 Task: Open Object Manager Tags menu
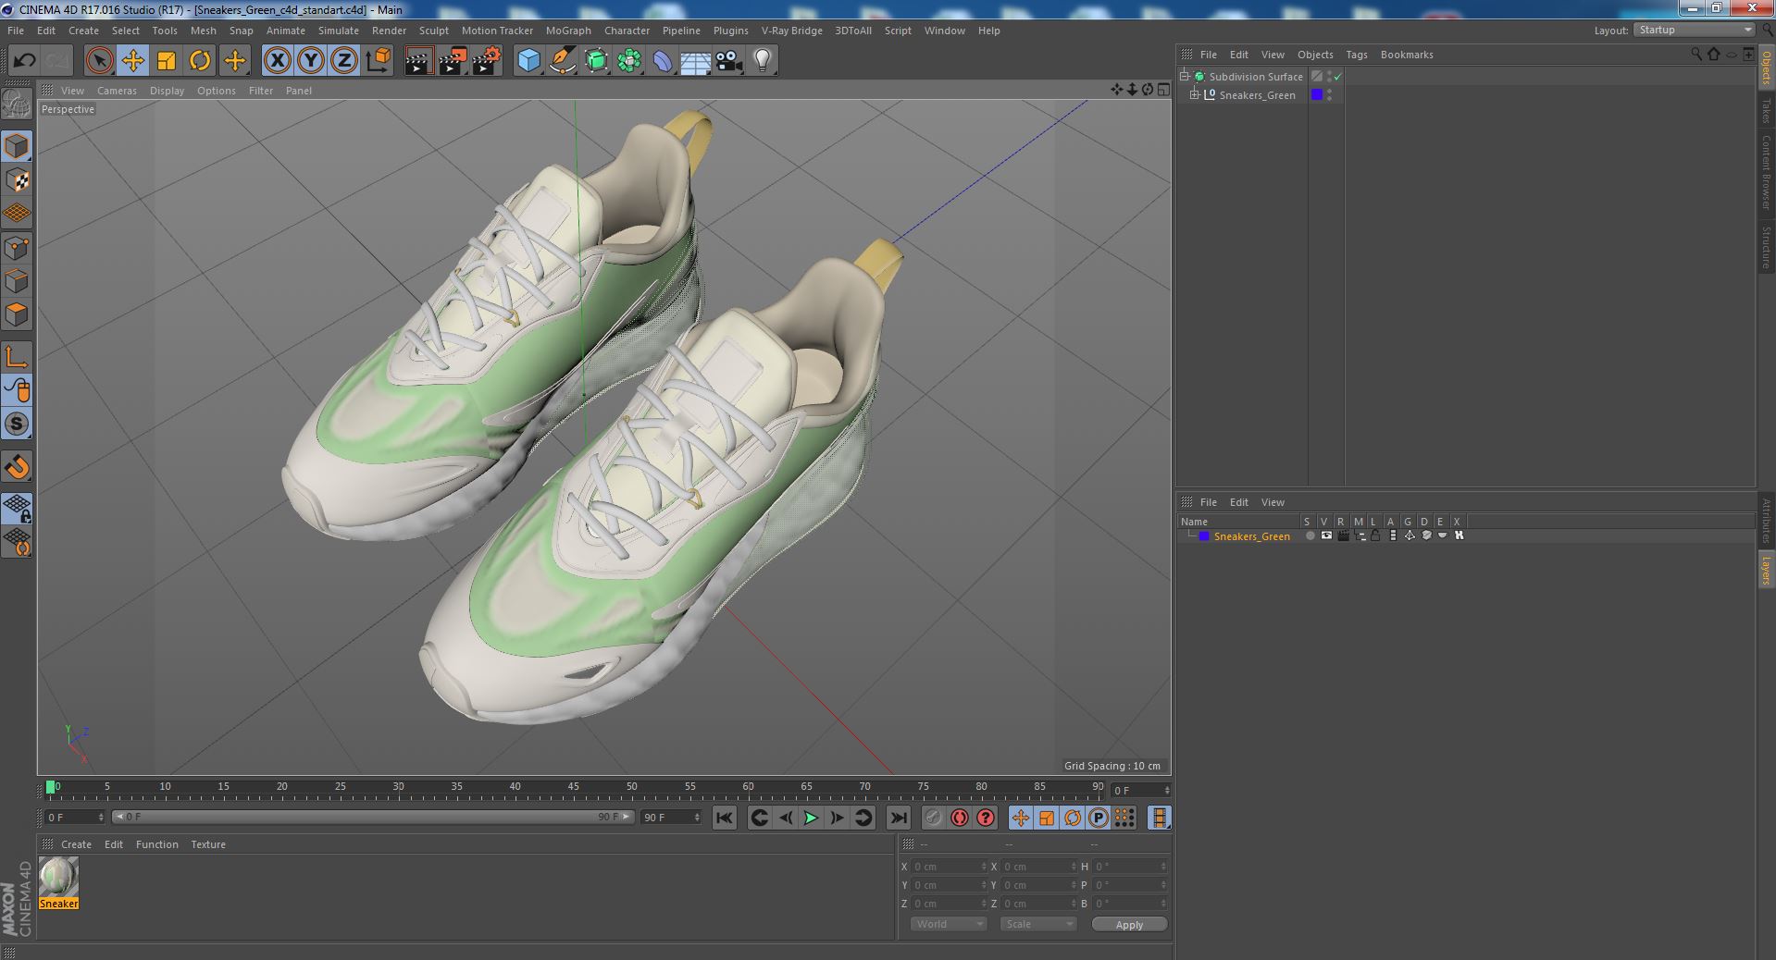1356,55
